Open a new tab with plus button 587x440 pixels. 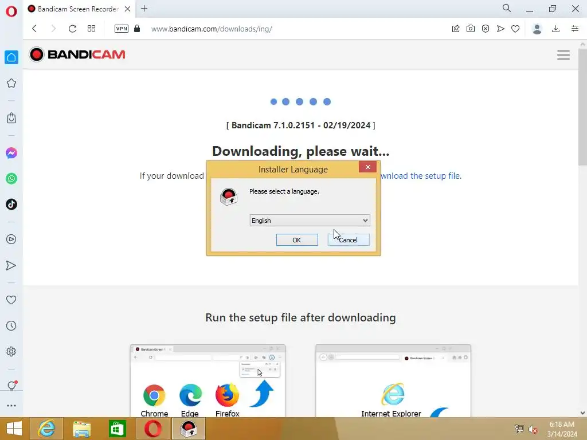(x=144, y=8)
